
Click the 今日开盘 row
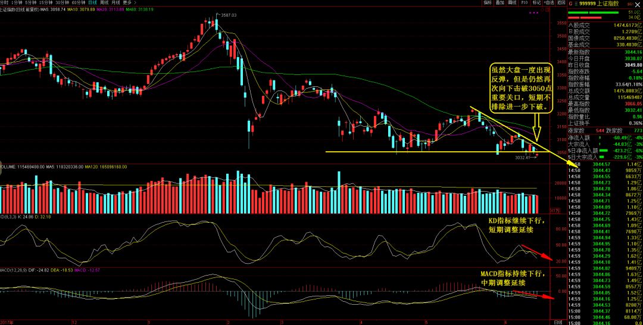click(605, 58)
